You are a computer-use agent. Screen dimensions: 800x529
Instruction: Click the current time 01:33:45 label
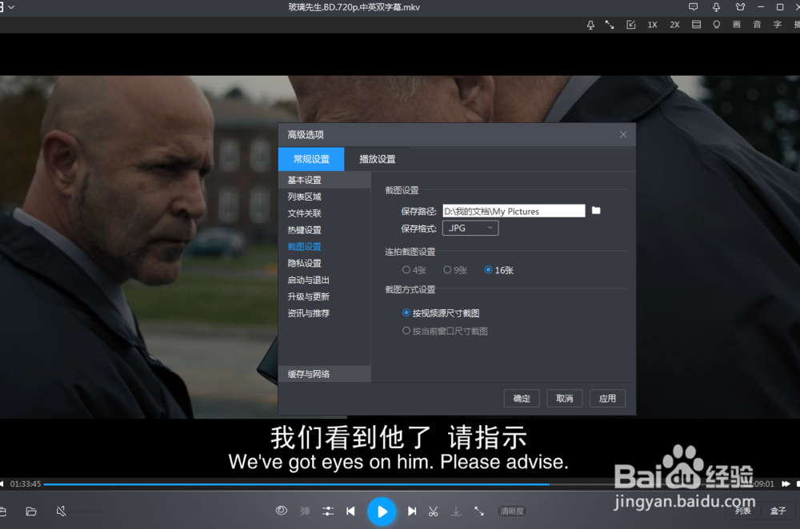point(26,483)
